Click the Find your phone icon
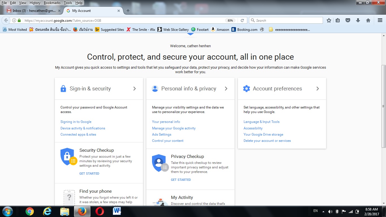 69,198
